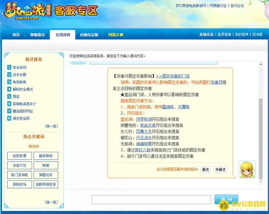Screen dimensions: 269x214
Task: Click the 法宝不见 keyword button
Action: [x=20, y=165]
